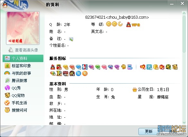Click the gold shield level 6 icon

pos(156,67)
